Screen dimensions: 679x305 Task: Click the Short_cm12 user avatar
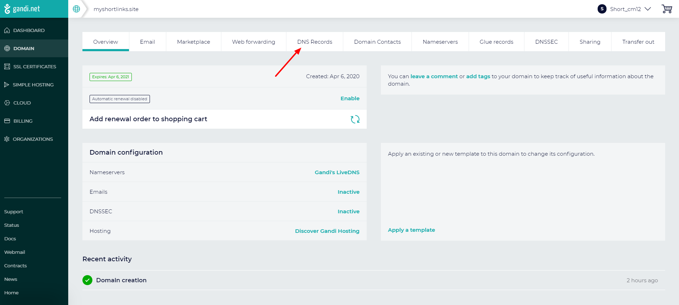coord(602,9)
